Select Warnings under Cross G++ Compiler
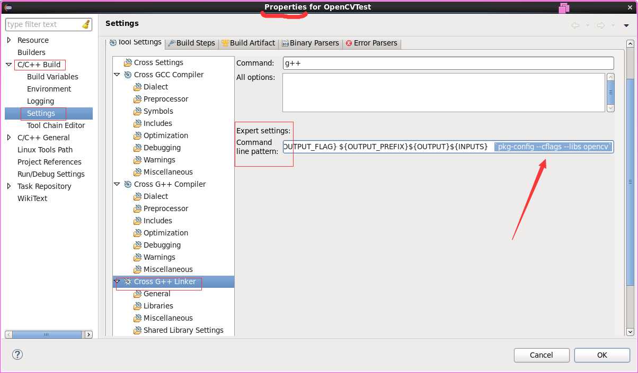Viewport: 638px width, 373px height. point(159,257)
